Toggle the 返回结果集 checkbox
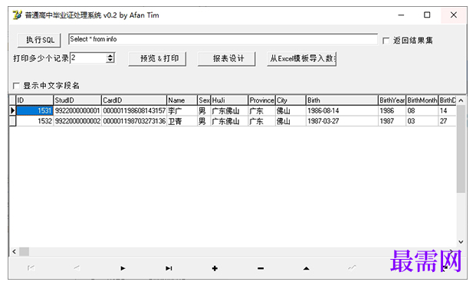The height and width of the screenshot is (285, 476). (386, 41)
